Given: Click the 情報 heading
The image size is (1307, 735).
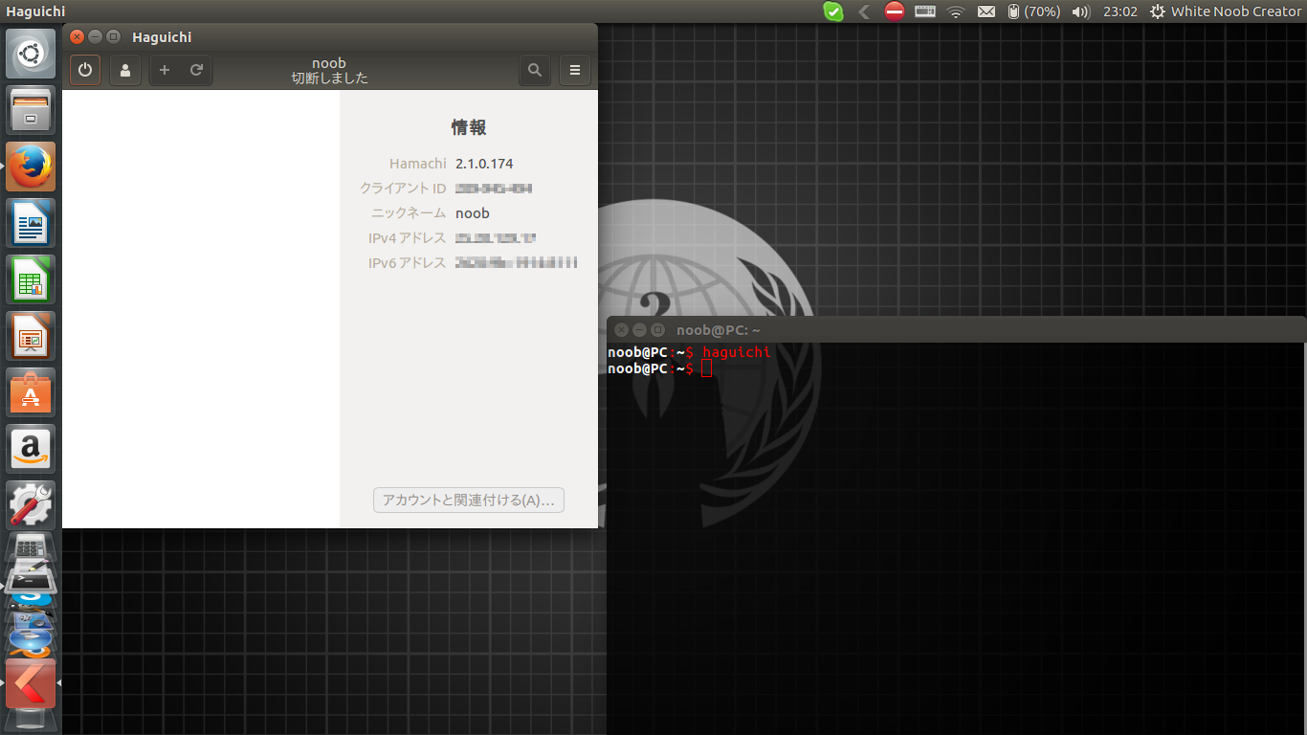Looking at the screenshot, I should [469, 127].
